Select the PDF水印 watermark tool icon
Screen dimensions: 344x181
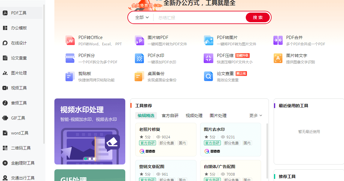139,58
